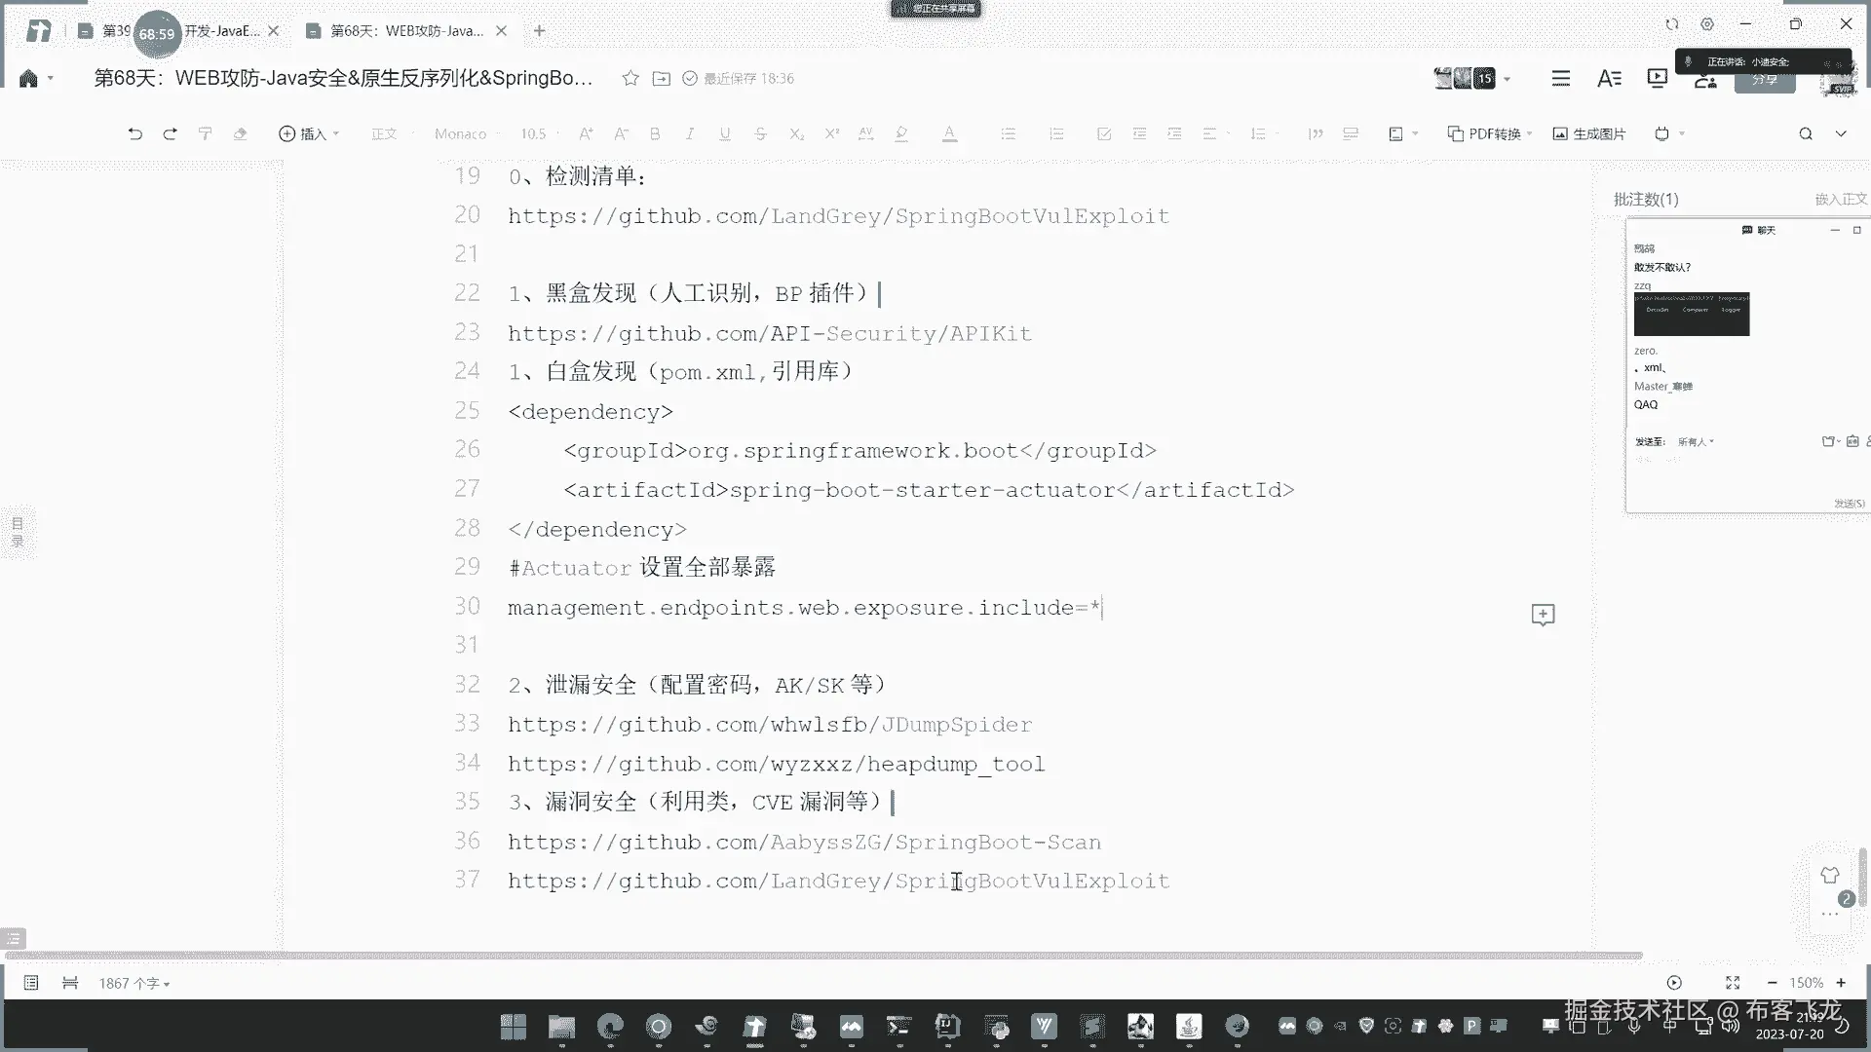
Task: Toggle bold formatting
Action: pos(655,133)
